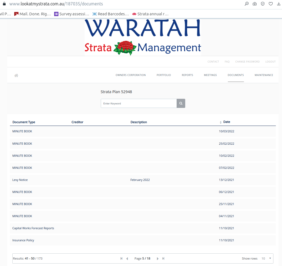Screen dimensions: 282x266
Task: Click the Page 5 / 18 indicator
Action: [x=142, y=258]
